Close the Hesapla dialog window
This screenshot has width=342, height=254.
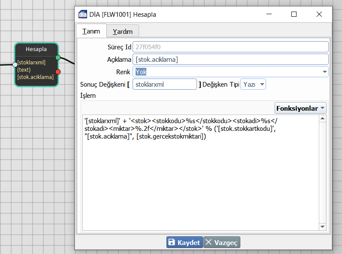point(319,14)
